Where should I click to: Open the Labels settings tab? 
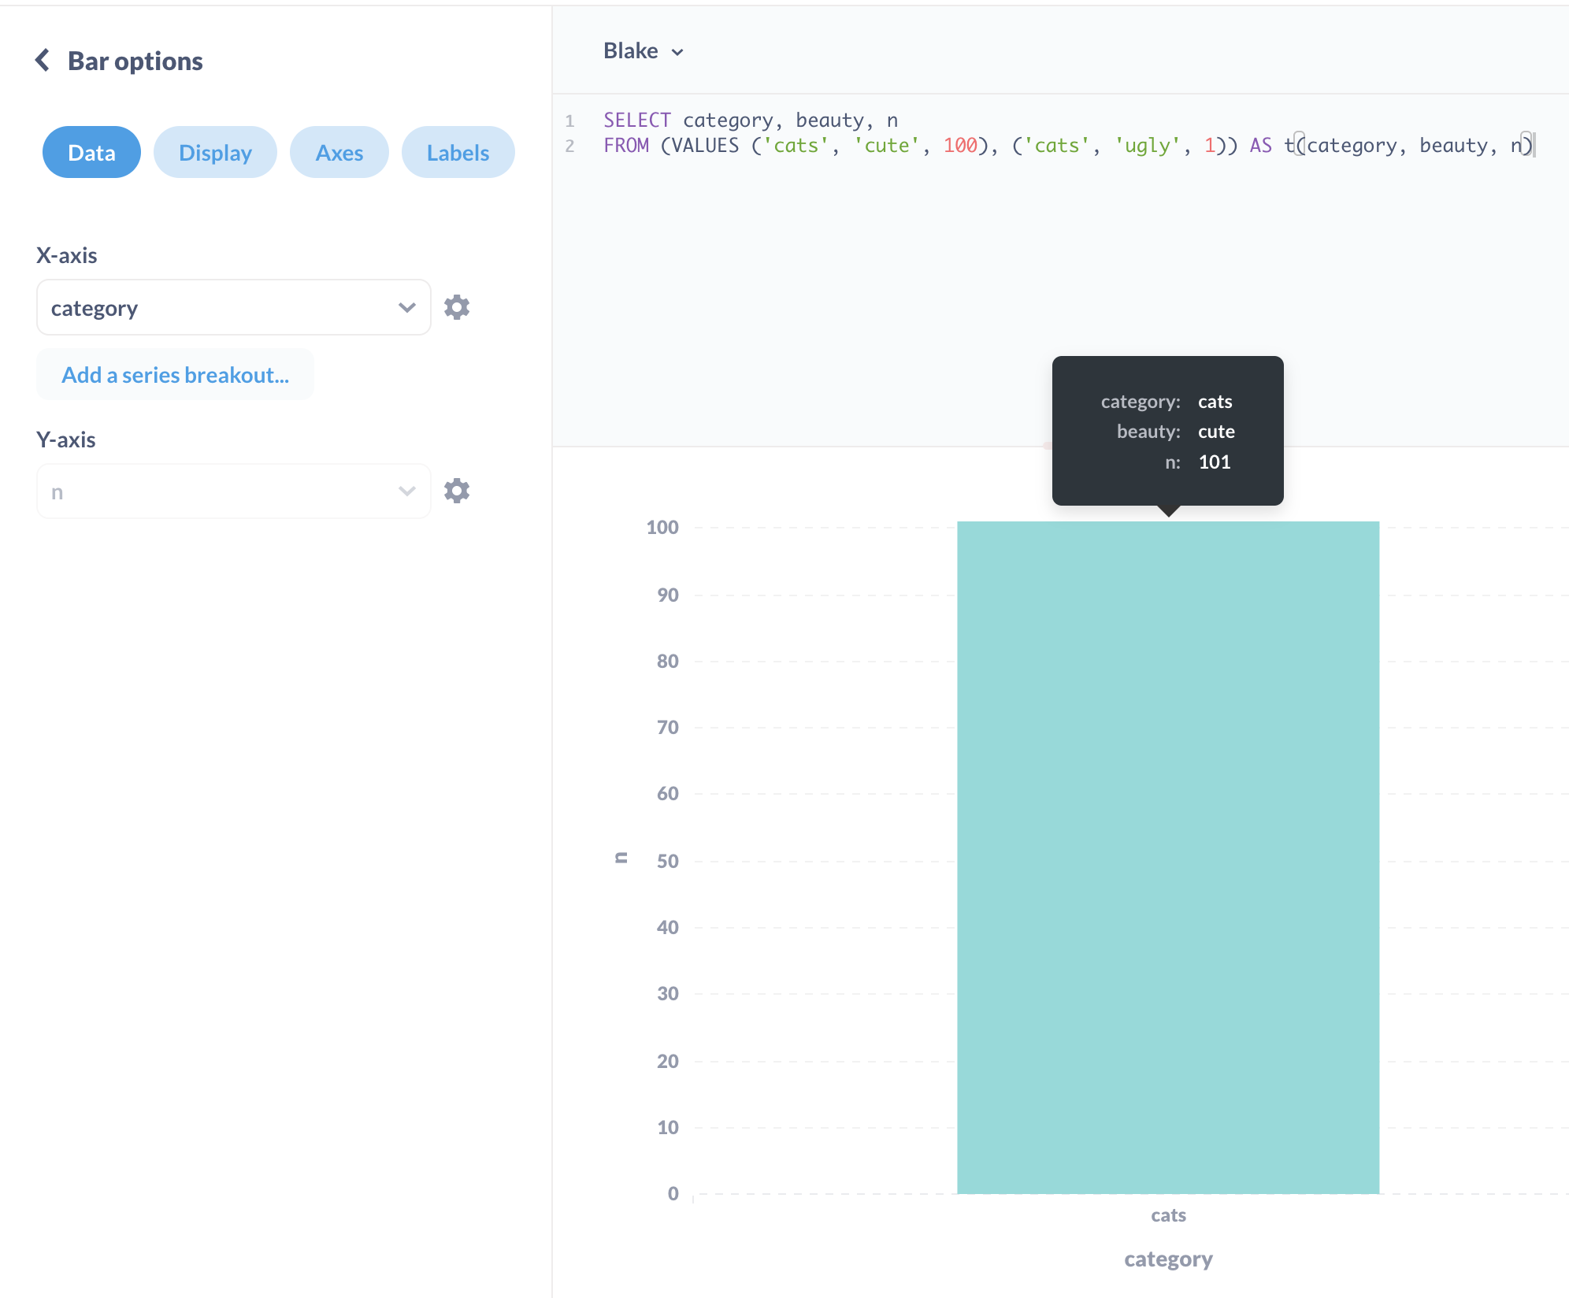pos(458,152)
